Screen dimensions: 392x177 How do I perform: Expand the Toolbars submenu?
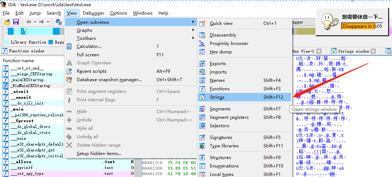coord(130,38)
